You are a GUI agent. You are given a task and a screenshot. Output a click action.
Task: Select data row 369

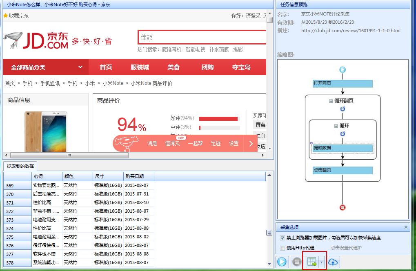[x=18, y=186]
